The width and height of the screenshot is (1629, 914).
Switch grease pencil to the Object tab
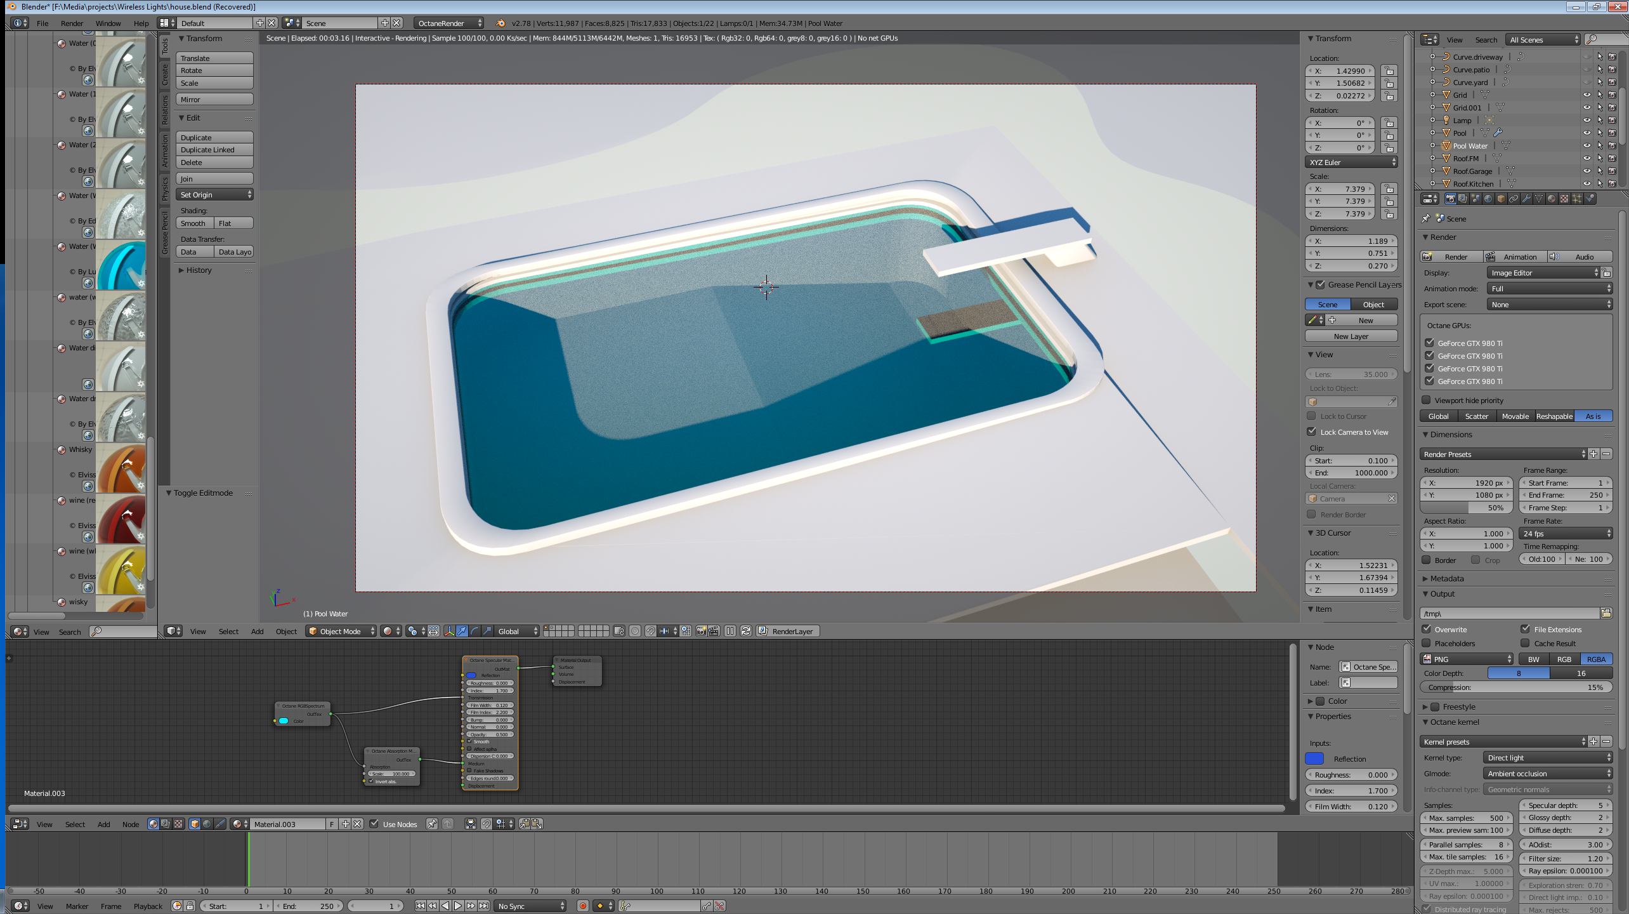(x=1373, y=305)
